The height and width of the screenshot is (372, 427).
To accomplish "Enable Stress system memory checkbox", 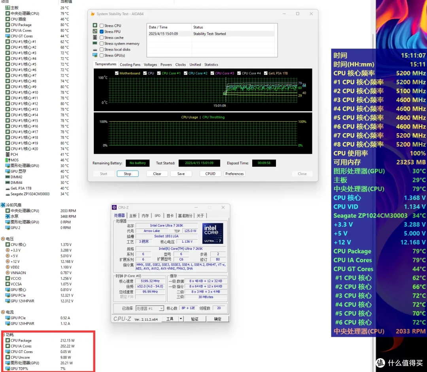I will (102, 43).
